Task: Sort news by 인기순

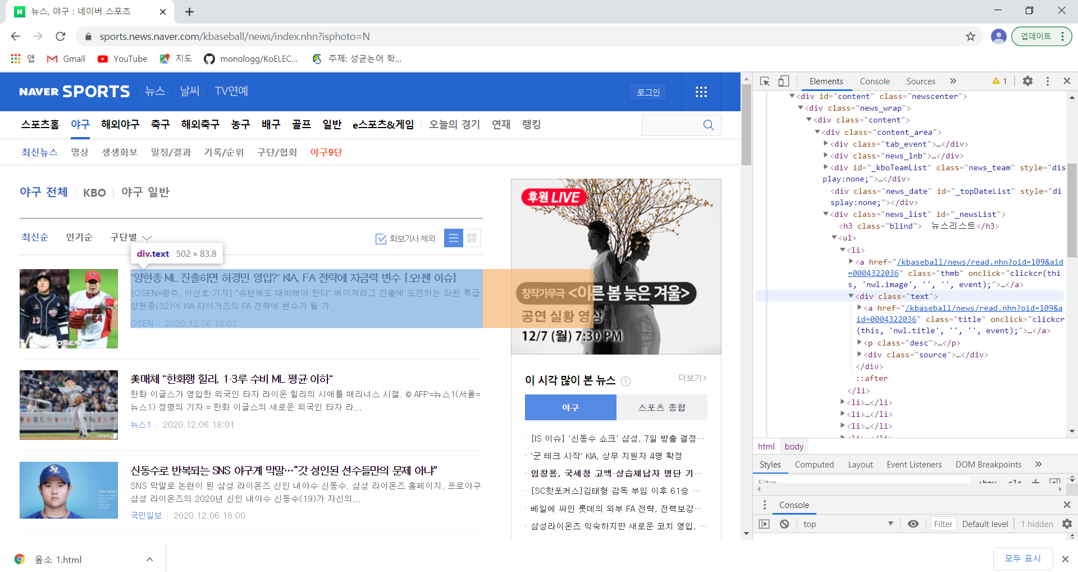Action: click(x=79, y=238)
